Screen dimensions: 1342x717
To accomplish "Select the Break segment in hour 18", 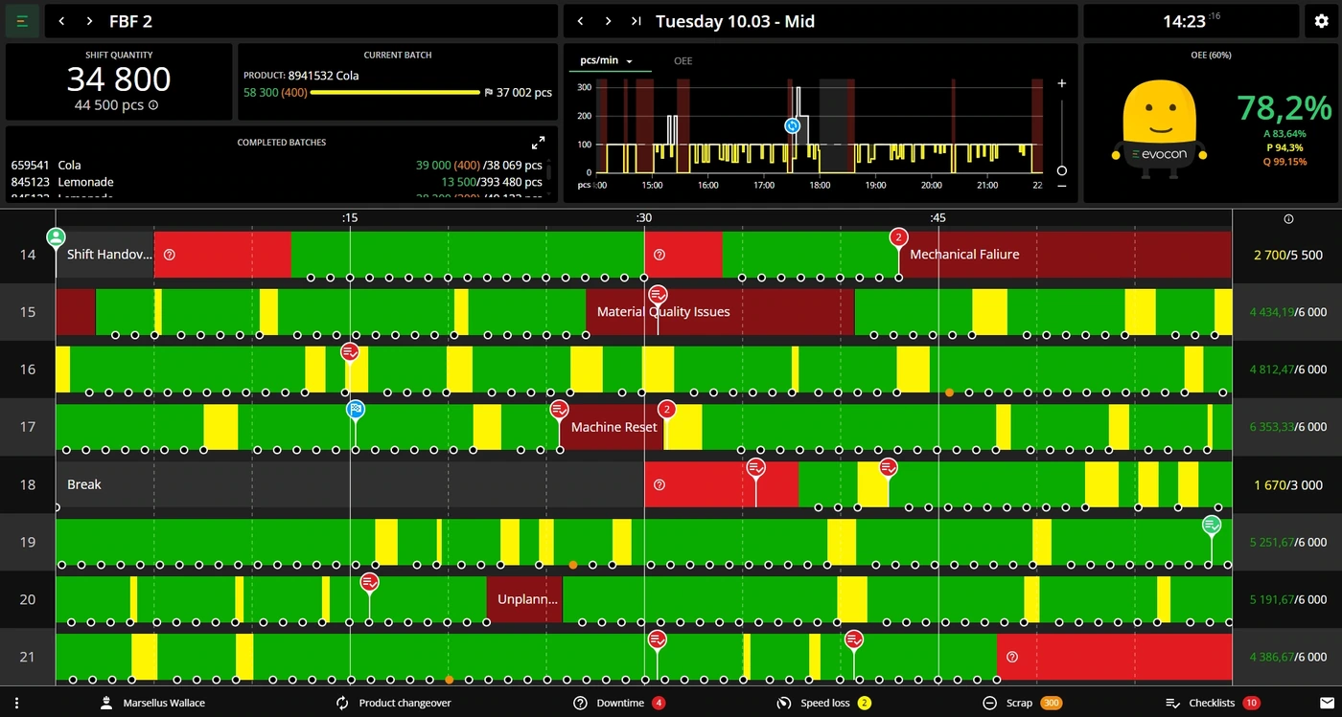I will tap(350, 484).
